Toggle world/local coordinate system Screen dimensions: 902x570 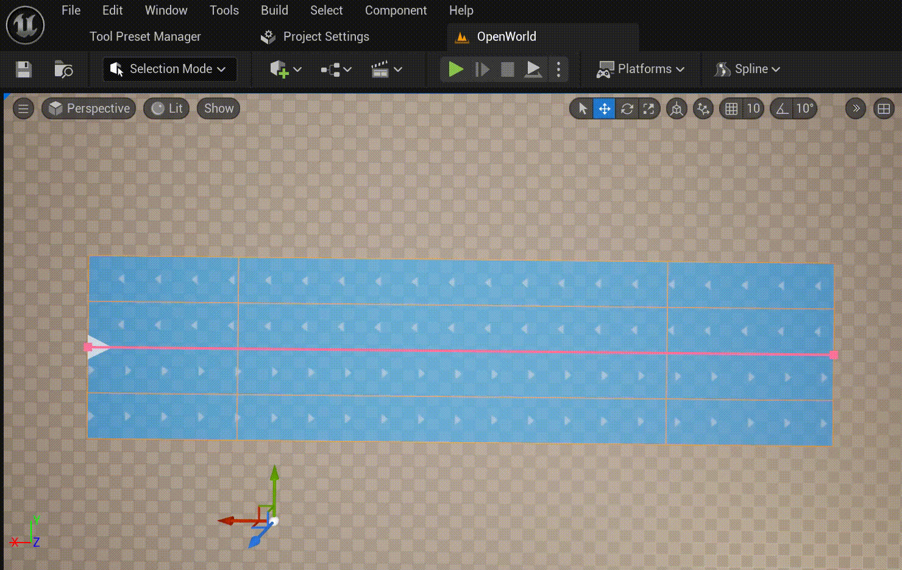point(676,108)
